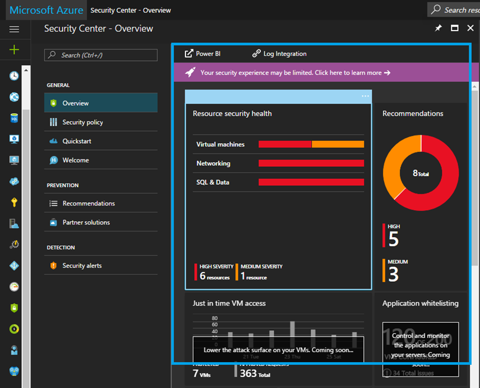Click the Log Integration link icon
Viewport: 480px width, 388px height.
click(x=256, y=54)
